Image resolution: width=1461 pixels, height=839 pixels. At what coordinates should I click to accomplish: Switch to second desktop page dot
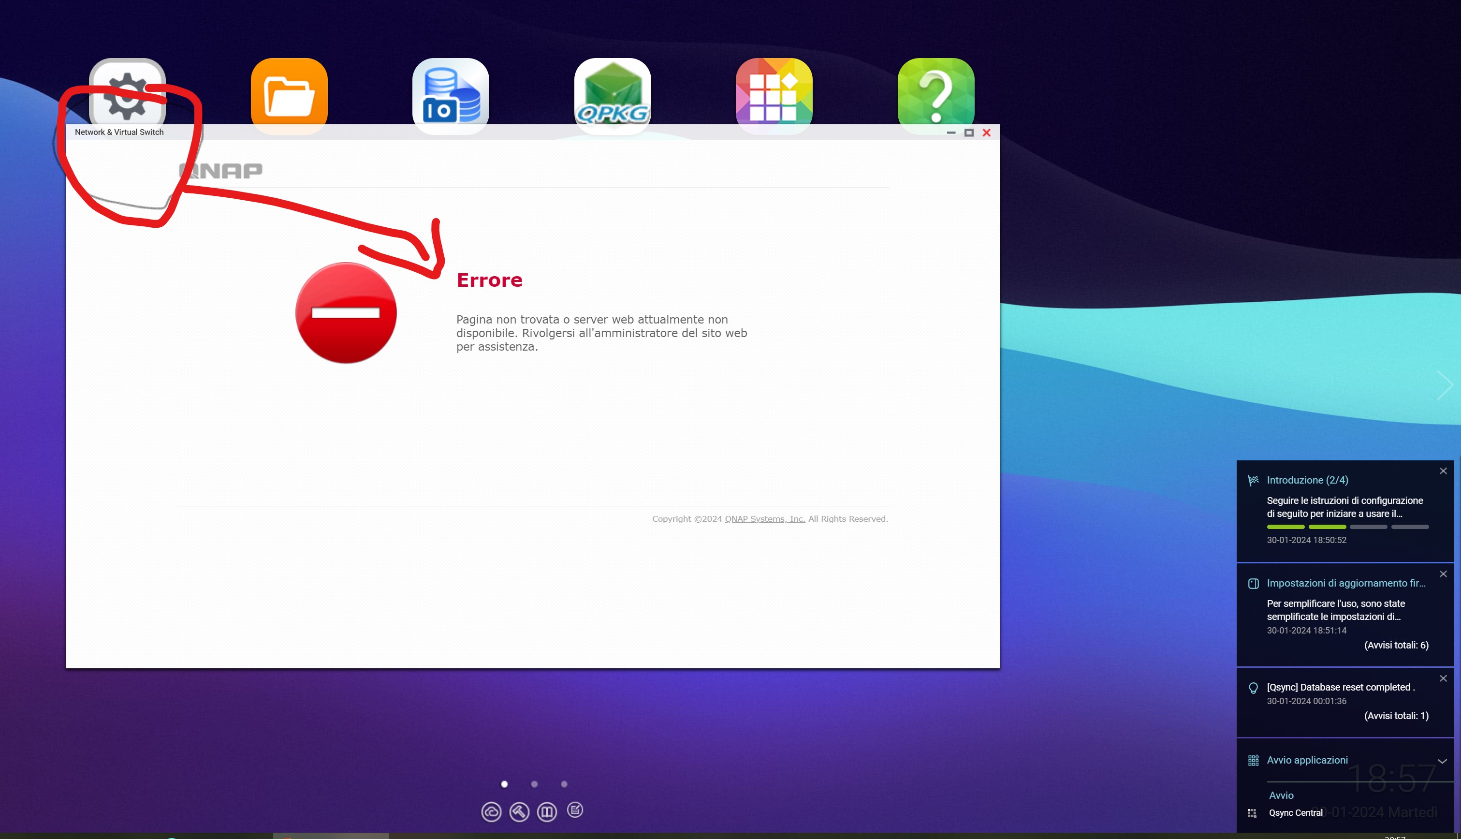[534, 784]
